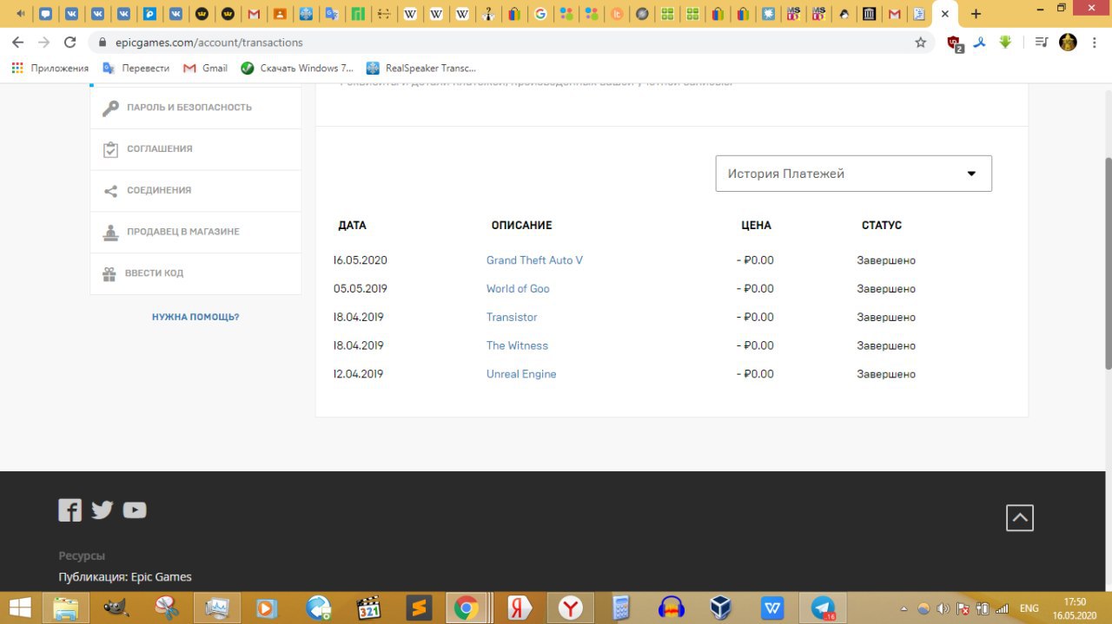Open Yandex Browser red Y taskbar icon

coord(570,608)
